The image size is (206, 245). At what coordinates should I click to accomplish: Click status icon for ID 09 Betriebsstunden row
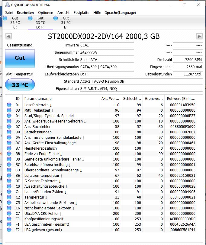tap(9, 132)
